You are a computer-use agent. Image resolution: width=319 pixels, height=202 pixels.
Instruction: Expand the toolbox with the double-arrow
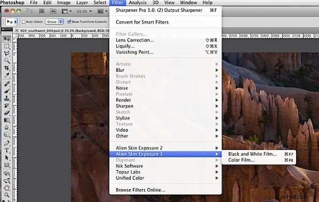pos(3,29)
